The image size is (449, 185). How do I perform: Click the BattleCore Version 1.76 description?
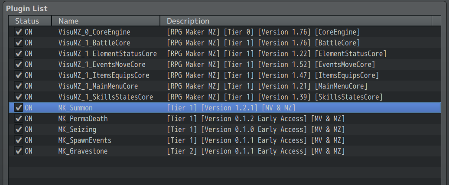point(264,43)
